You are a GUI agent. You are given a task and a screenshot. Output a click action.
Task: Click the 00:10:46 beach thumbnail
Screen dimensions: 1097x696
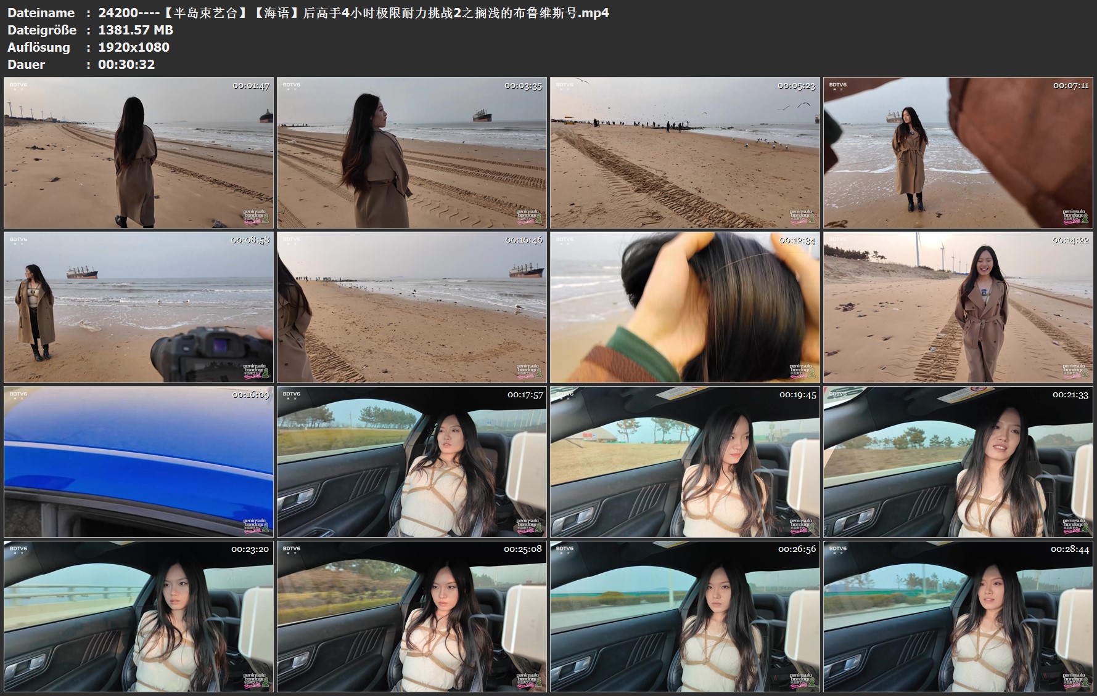coord(412,307)
